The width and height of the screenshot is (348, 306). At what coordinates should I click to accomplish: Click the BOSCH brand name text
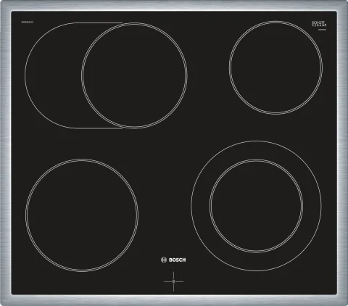tap(178, 260)
